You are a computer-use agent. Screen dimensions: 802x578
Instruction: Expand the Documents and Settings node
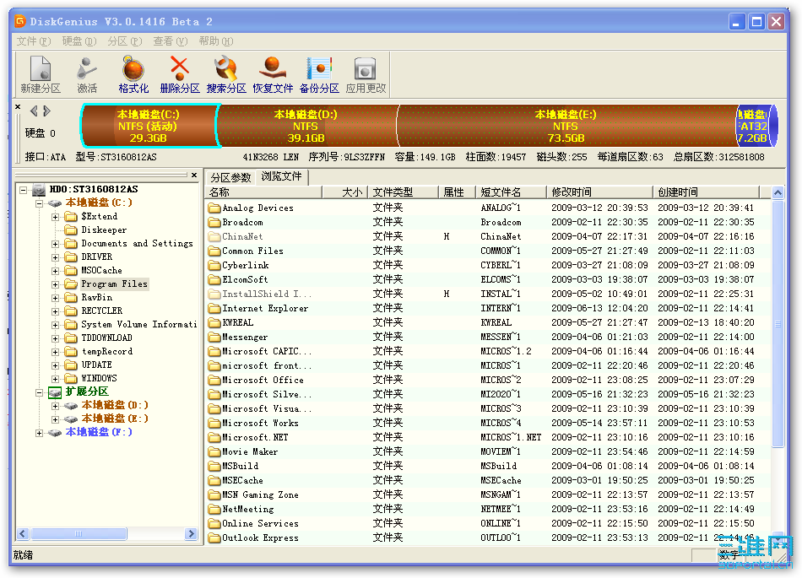click(55, 244)
